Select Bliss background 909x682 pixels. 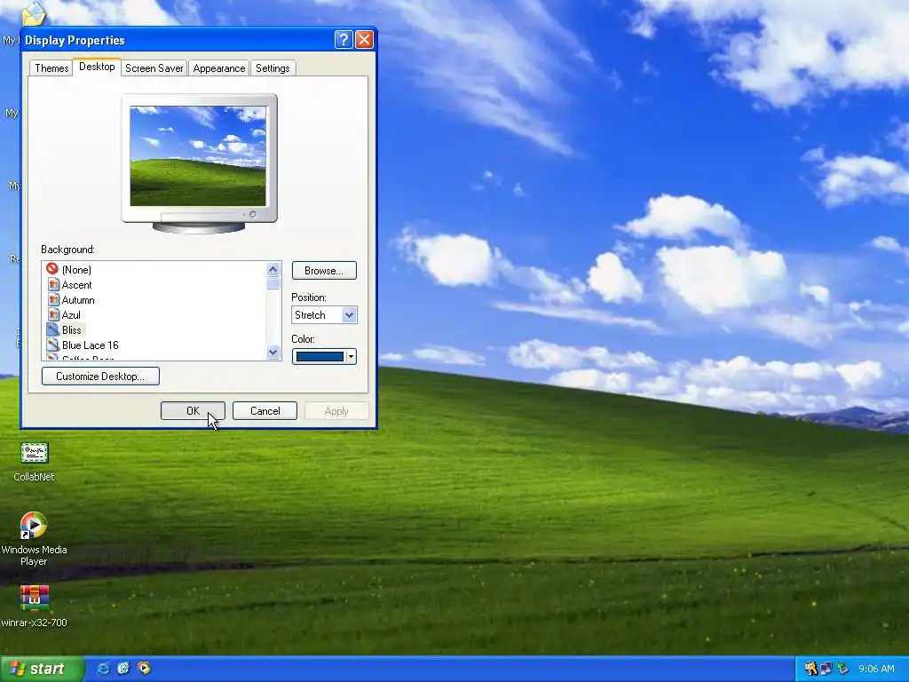(x=71, y=330)
